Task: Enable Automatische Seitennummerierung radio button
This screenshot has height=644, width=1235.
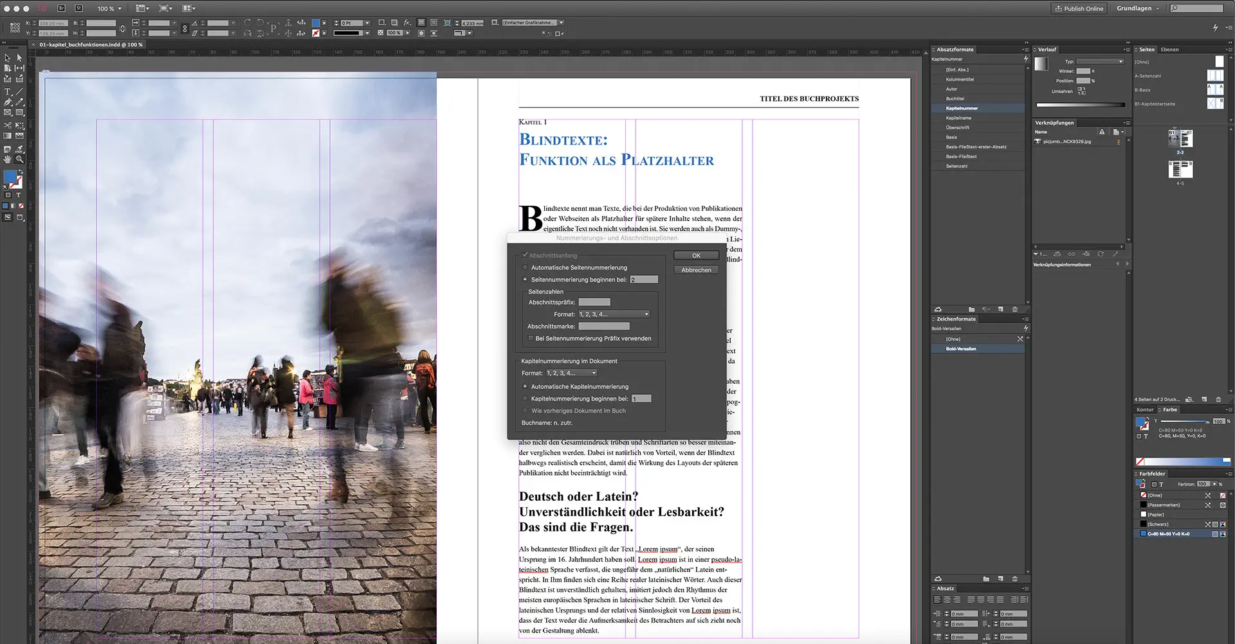Action: [x=526, y=267]
